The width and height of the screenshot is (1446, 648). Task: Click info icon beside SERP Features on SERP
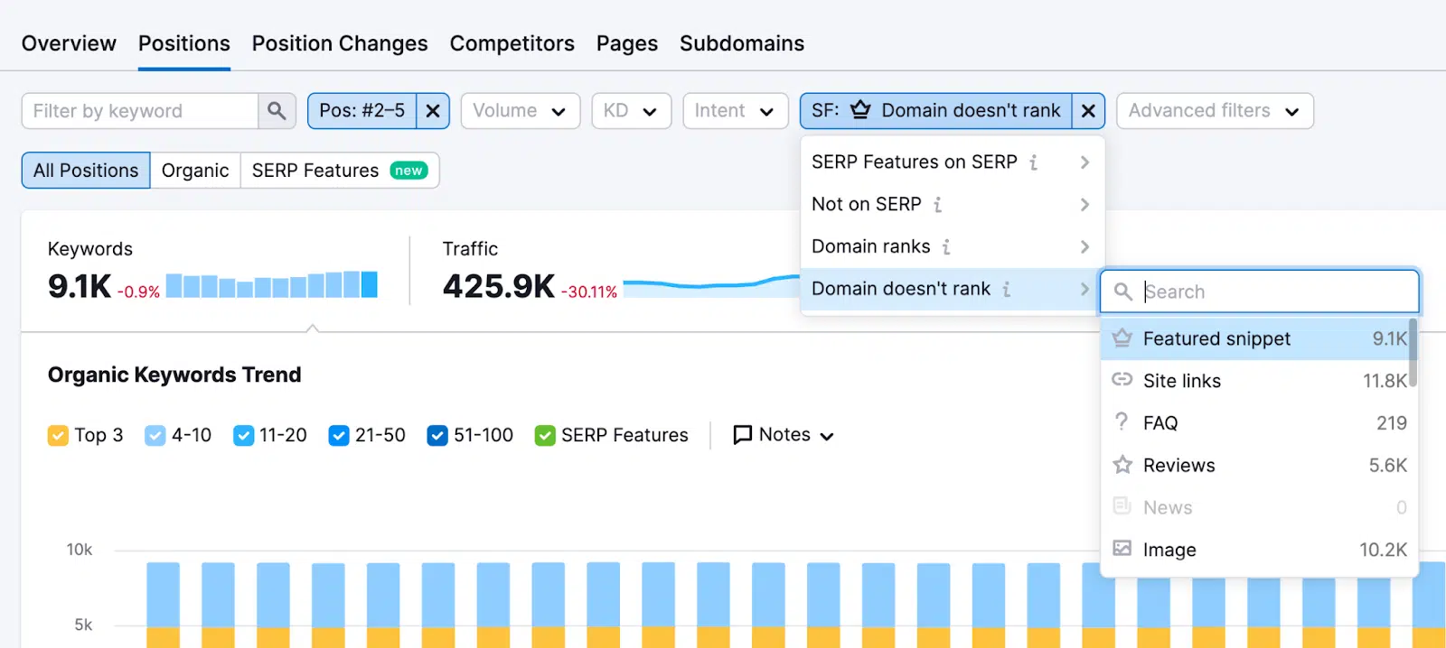[x=1033, y=162]
